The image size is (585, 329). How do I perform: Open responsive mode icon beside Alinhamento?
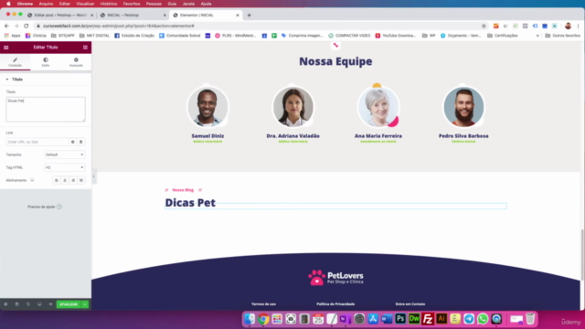click(32, 180)
